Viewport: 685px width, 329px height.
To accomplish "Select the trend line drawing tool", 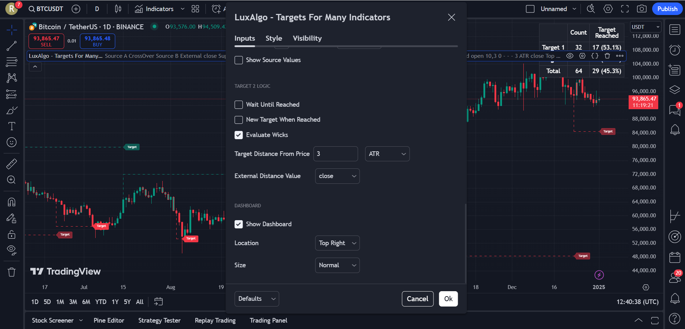I will 11,46.
